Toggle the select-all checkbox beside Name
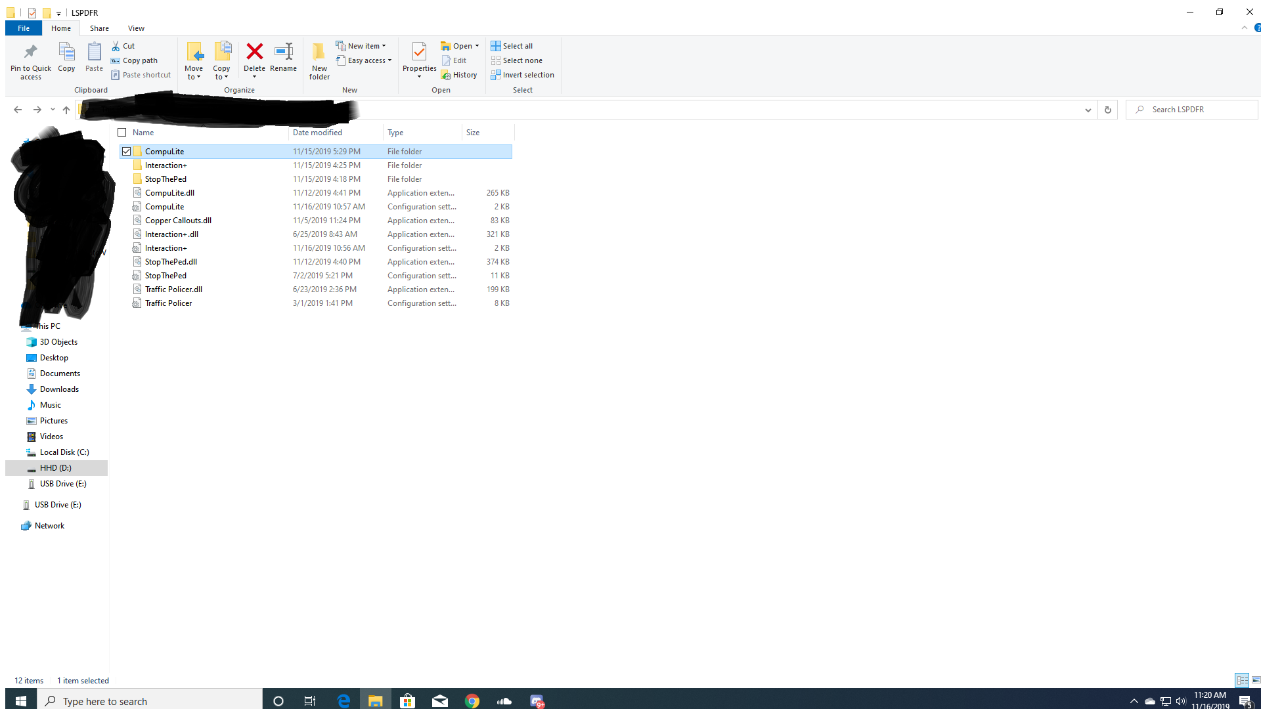Viewport: 1261px width, 709px height. click(122, 133)
